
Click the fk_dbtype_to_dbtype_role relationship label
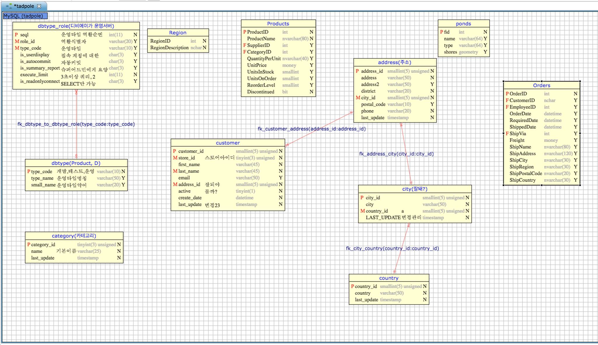[76, 124]
